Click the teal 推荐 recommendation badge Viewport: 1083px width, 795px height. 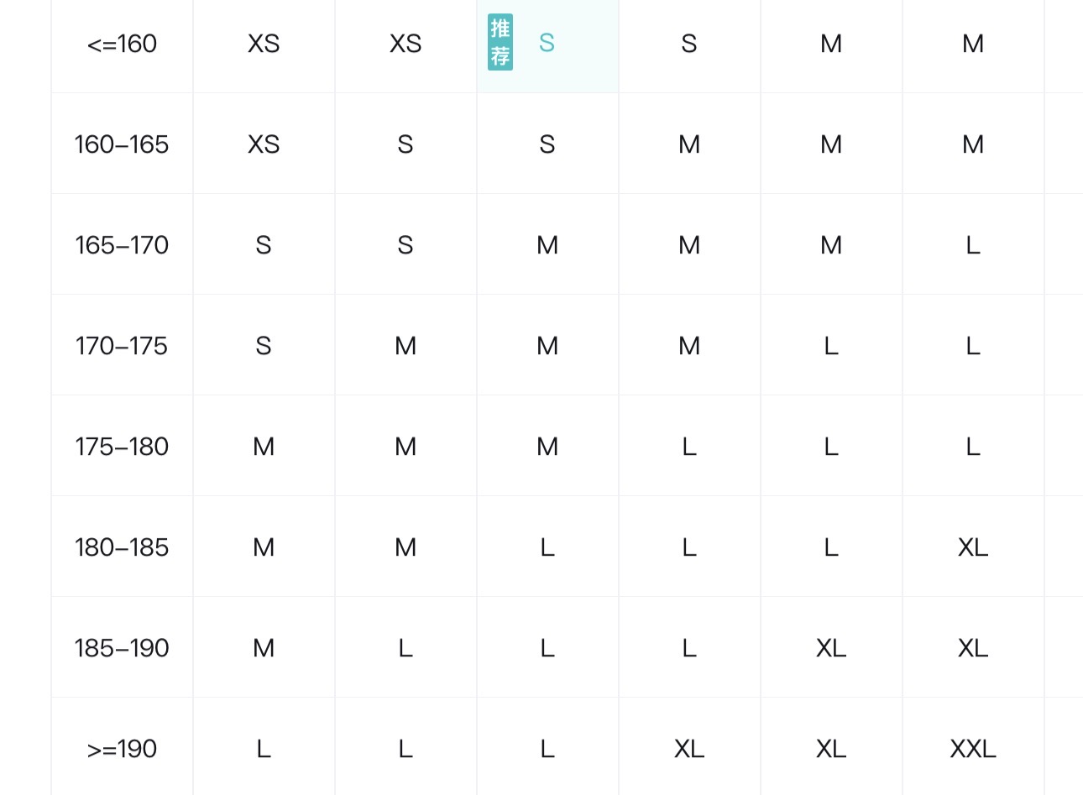coord(500,42)
